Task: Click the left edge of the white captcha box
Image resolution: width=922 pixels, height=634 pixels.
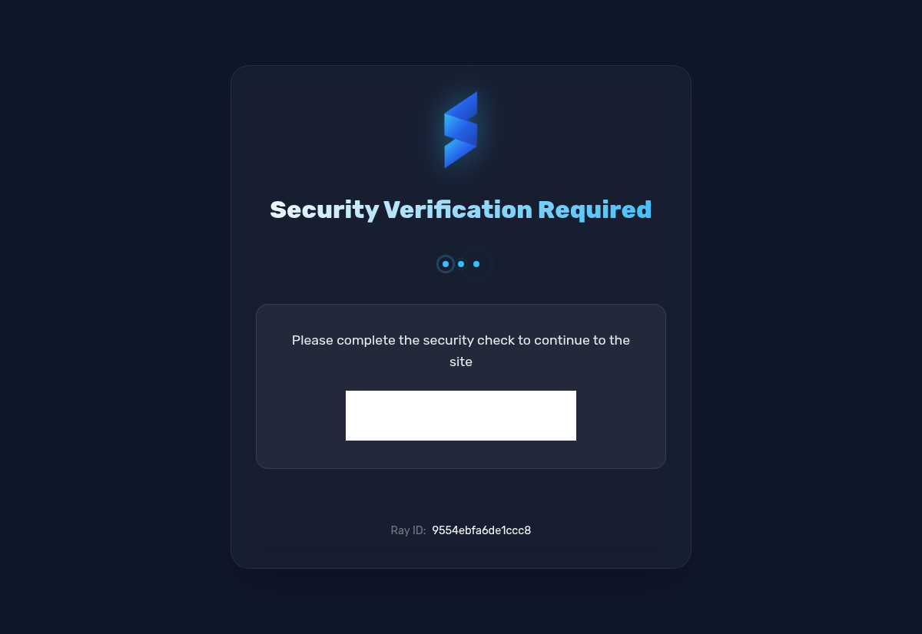Action: (x=349, y=415)
